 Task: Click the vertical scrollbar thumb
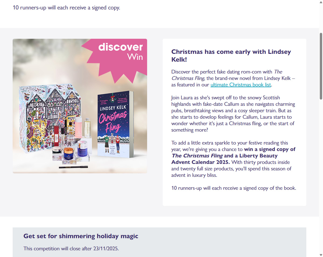[x=321, y=65]
